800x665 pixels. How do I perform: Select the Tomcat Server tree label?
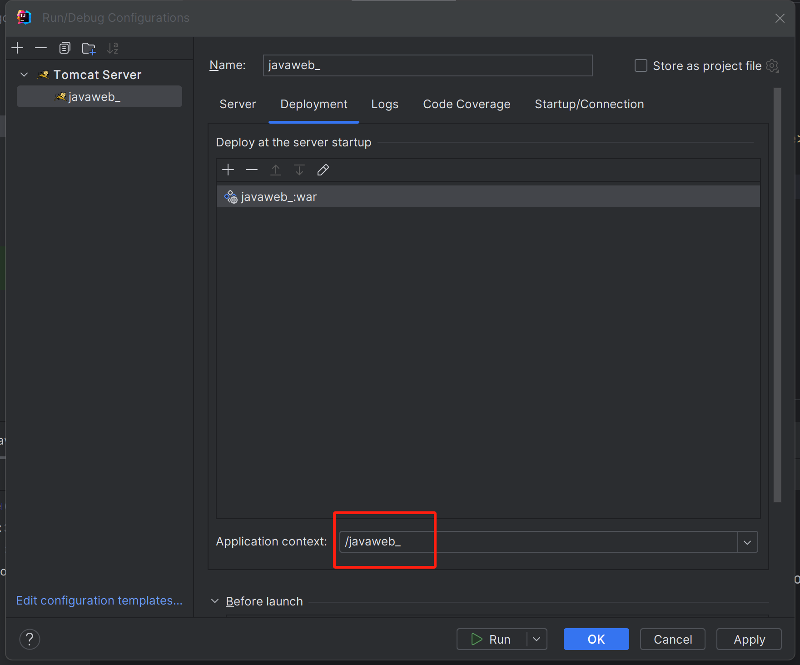point(97,75)
